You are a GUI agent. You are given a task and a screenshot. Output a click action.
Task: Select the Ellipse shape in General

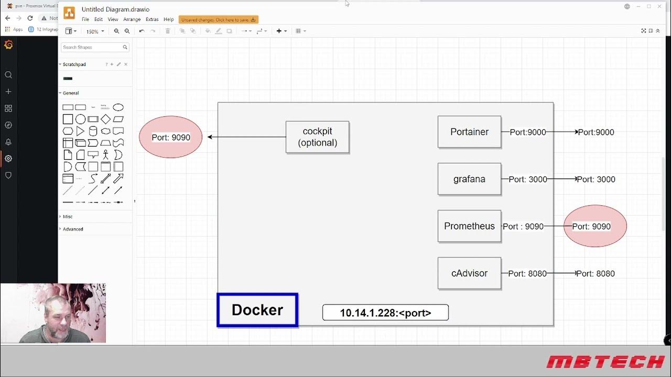(x=118, y=107)
